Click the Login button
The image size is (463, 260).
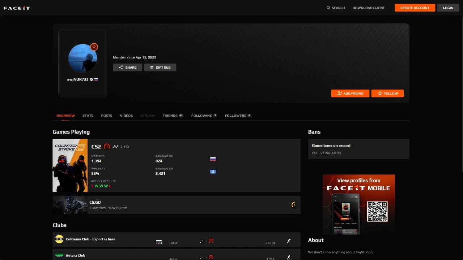(448, 8)
